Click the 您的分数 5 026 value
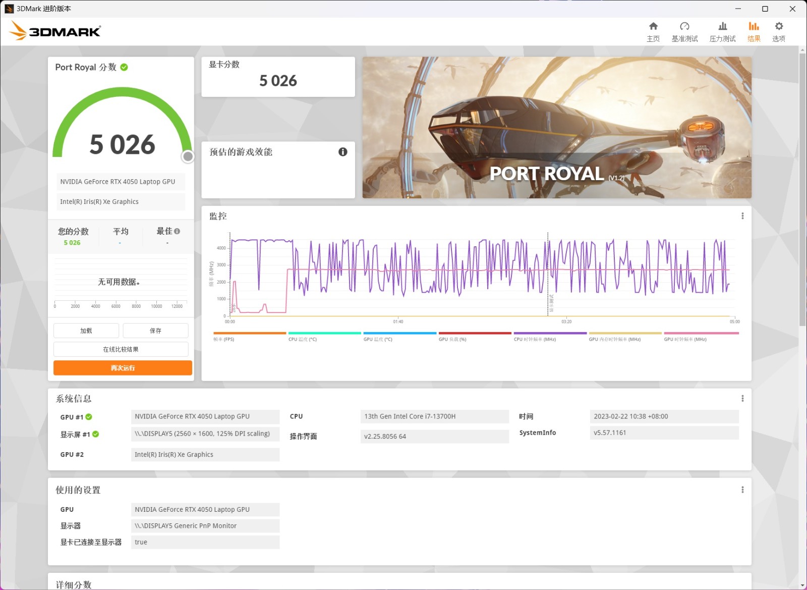807x590 pixels. (x=72, y=243)
